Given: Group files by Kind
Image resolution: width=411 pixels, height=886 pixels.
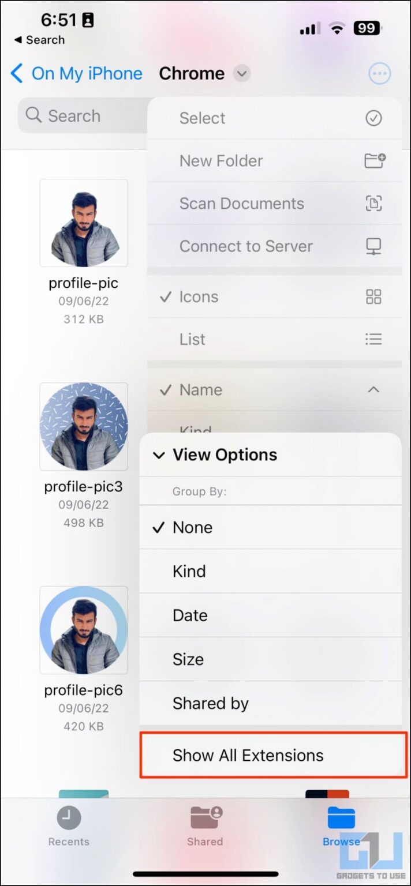Looking at the screenshot, I should (270, 571).
